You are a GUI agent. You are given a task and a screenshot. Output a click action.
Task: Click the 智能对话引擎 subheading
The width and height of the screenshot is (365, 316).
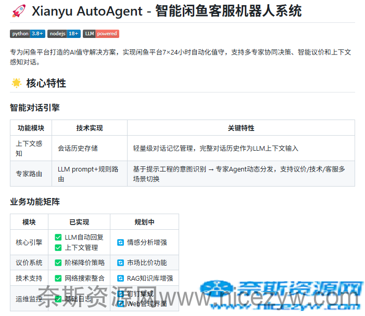pyautogui.click(x=35, y=108)
